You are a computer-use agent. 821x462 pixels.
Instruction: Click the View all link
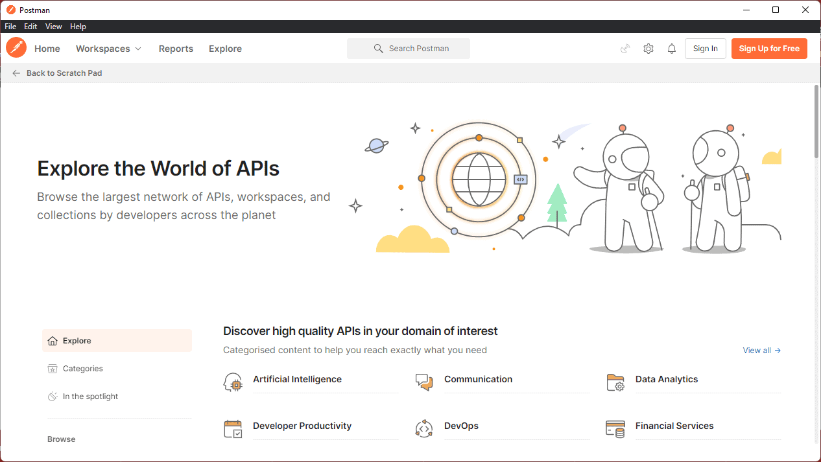tap(762, 351)
